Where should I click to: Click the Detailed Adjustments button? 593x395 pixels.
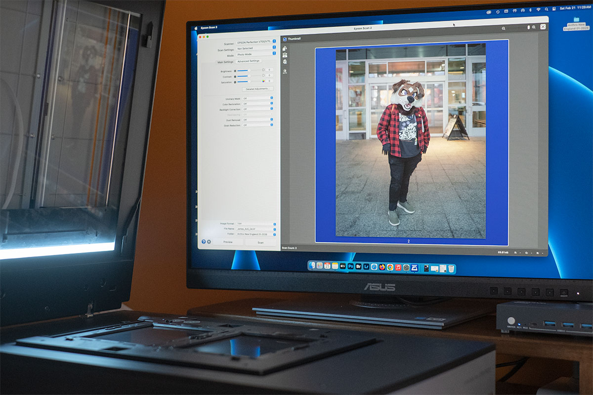click(x=257, y=89)
